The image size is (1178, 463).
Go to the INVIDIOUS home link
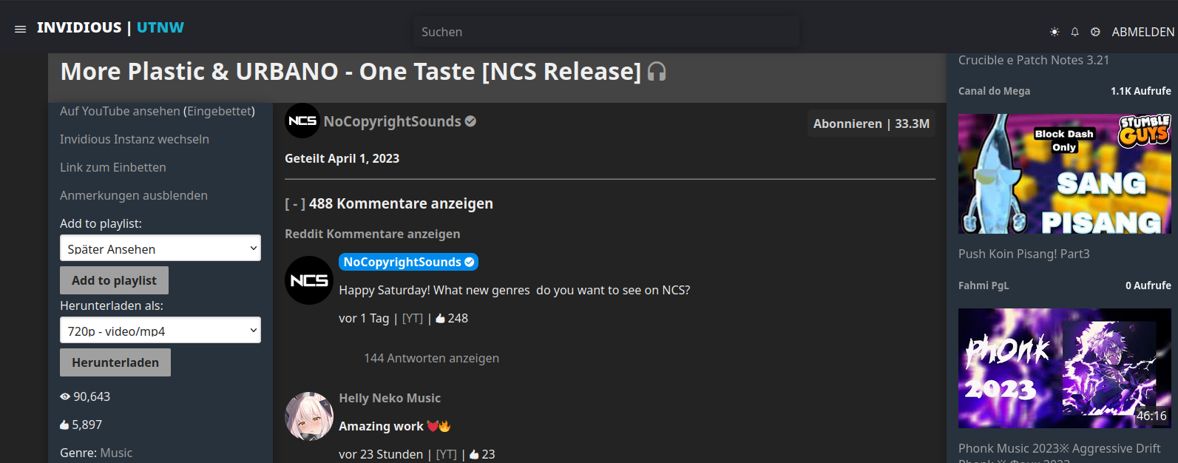coord(79,27)
